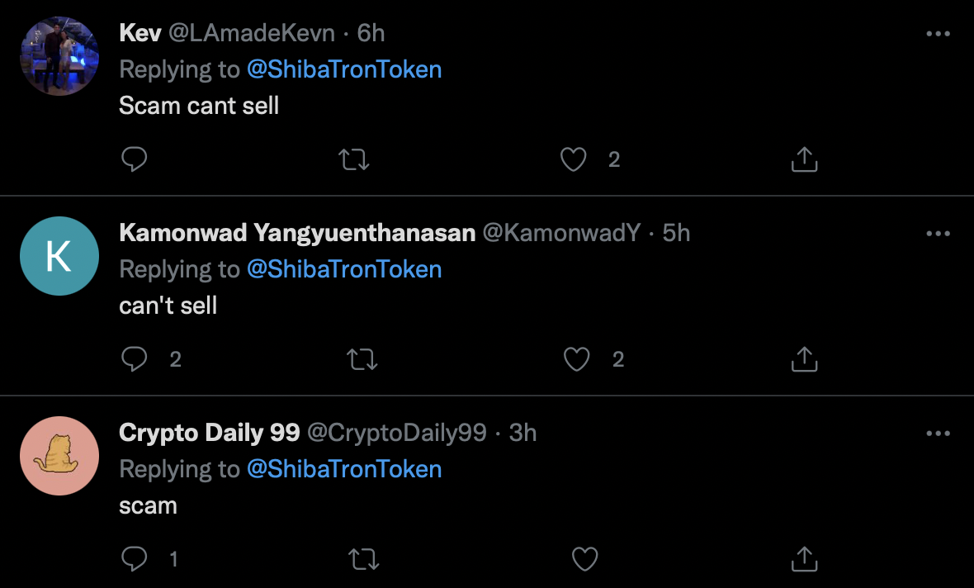974x588 pixels.
Task: Like Kamonwad's "can't sell" tweet
Action: [x=576, y=359]
